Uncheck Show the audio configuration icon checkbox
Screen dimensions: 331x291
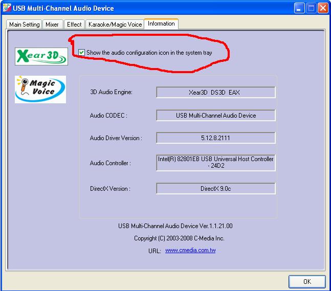tap(81, 52)
